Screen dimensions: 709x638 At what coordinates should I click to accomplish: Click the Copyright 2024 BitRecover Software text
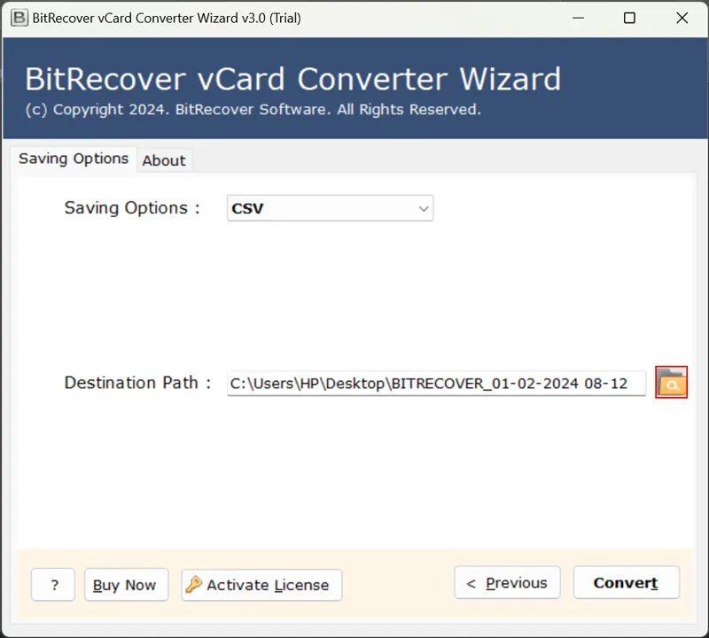point(253,109)
